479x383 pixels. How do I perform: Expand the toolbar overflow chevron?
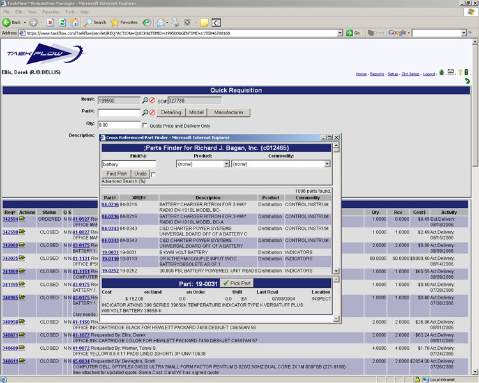coord(470,33)
